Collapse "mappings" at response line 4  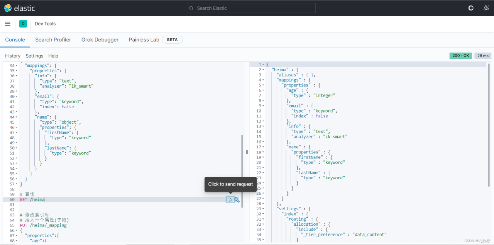point(263,80)
